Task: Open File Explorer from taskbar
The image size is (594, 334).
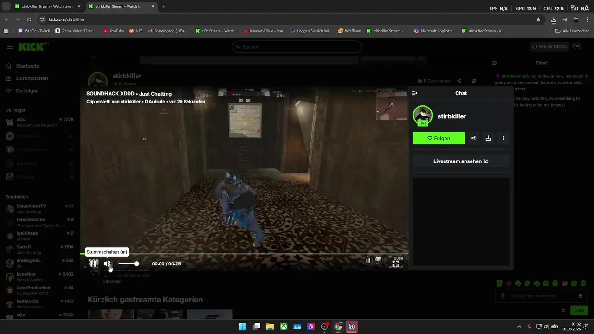Action: (270, 327)
